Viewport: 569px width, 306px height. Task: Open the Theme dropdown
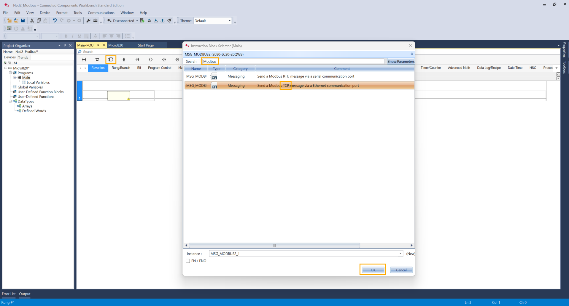point(229,21)
